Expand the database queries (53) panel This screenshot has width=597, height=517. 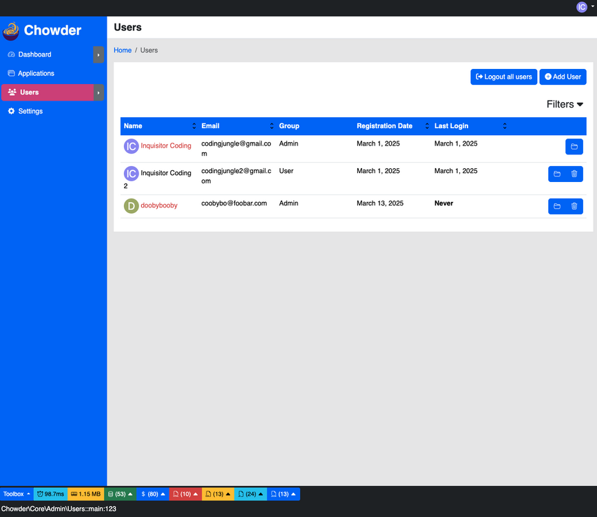point(120,494)
